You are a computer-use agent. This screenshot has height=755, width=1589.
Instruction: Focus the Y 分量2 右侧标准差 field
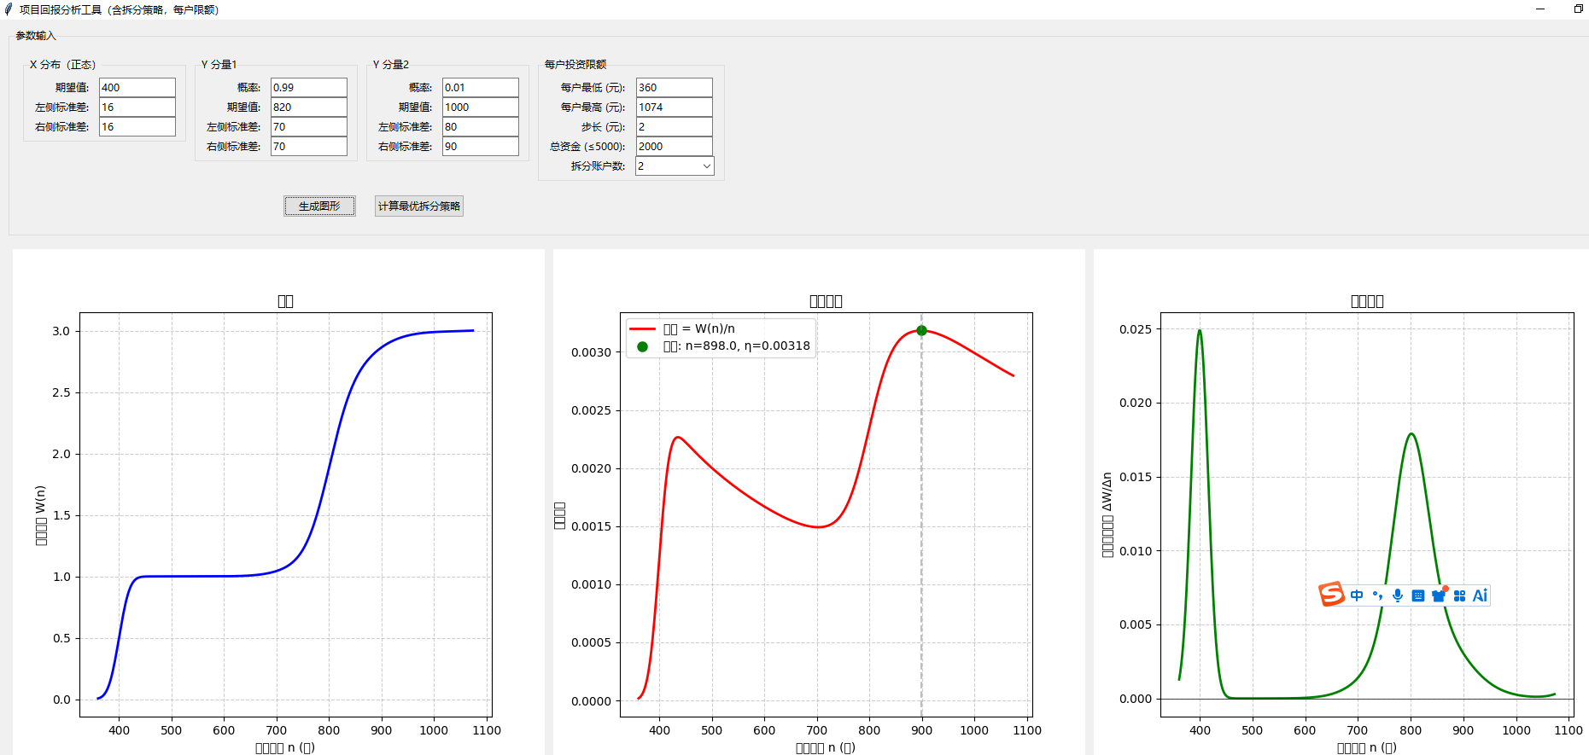pyautogui.click(x=481, y=147)
